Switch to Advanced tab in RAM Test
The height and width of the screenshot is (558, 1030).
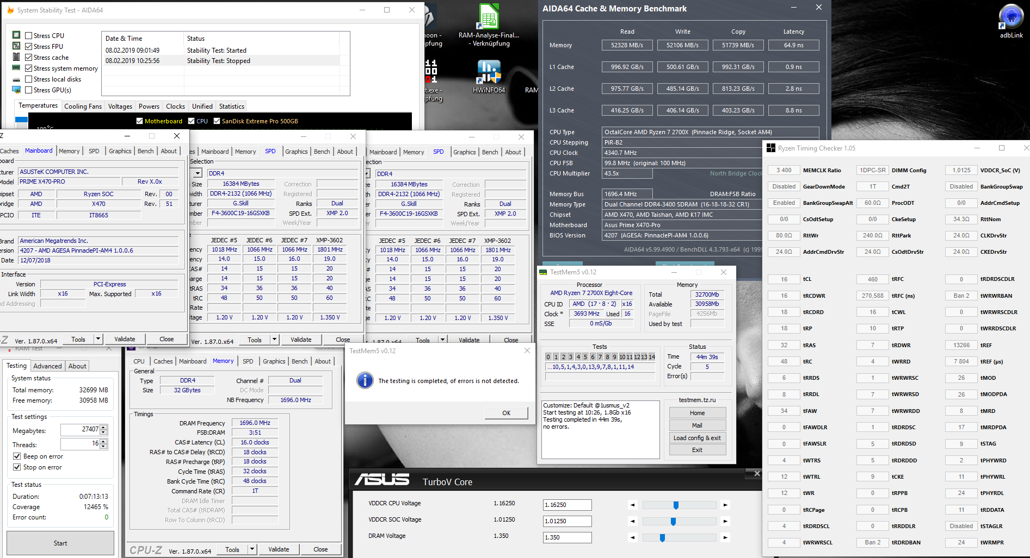click(x=48, y=366)
